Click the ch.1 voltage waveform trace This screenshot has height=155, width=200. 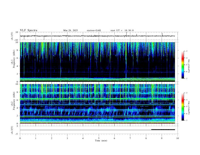pyautogui.click(x=97, y=36)
